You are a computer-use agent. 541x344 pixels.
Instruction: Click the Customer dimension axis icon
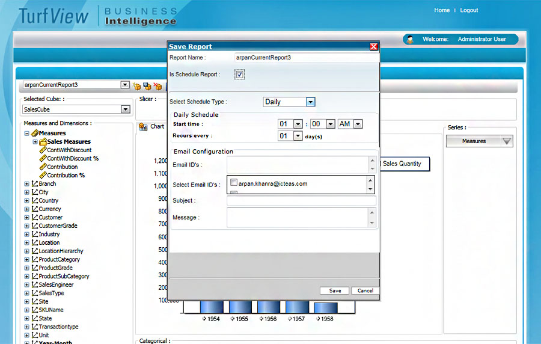point(35,217)
